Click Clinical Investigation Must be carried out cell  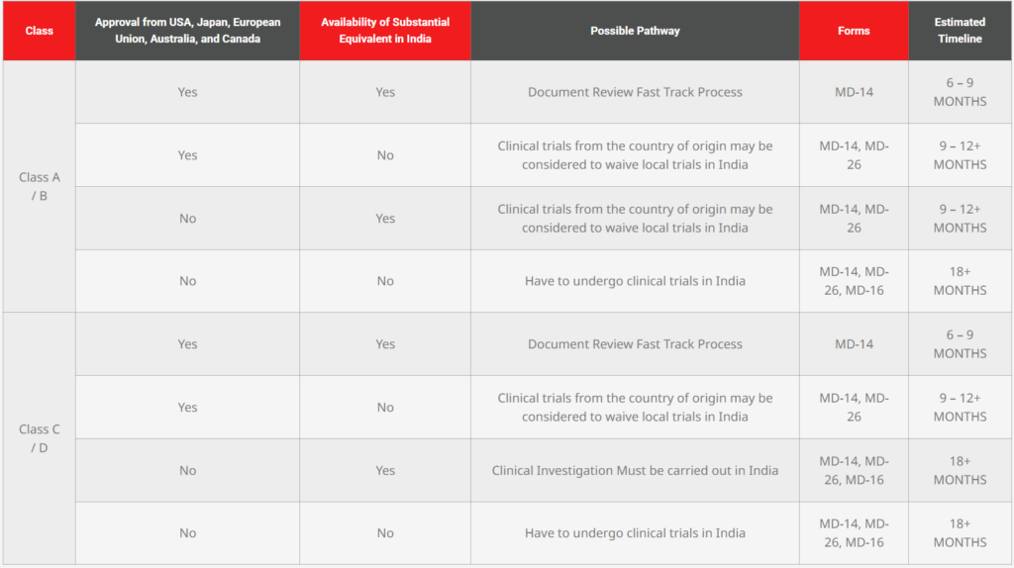coord(635,470)
